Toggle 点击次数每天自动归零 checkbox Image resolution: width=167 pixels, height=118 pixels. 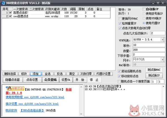coord(120,28)
